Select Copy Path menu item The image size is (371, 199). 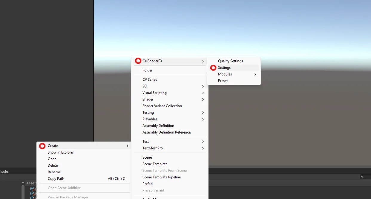point(84,178)
